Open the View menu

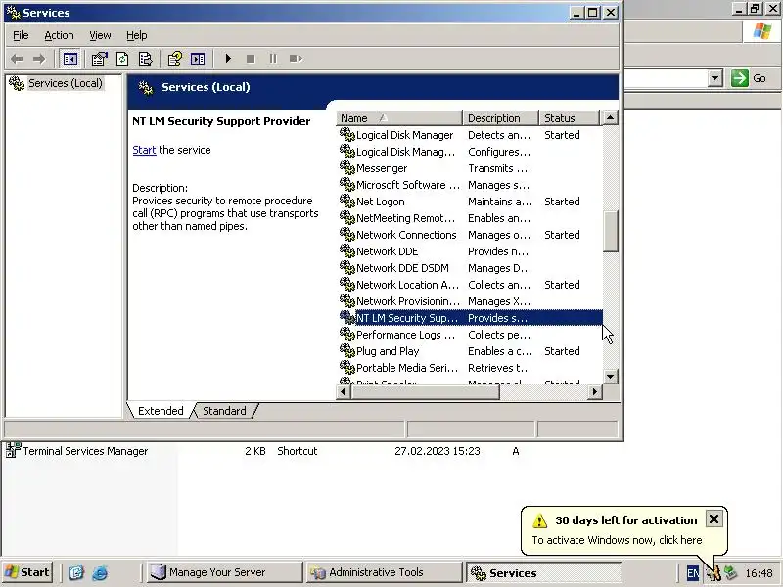pos(100,35)
